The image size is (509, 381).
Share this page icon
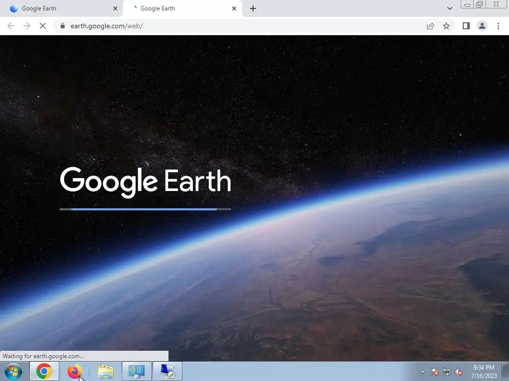point(430,26)
